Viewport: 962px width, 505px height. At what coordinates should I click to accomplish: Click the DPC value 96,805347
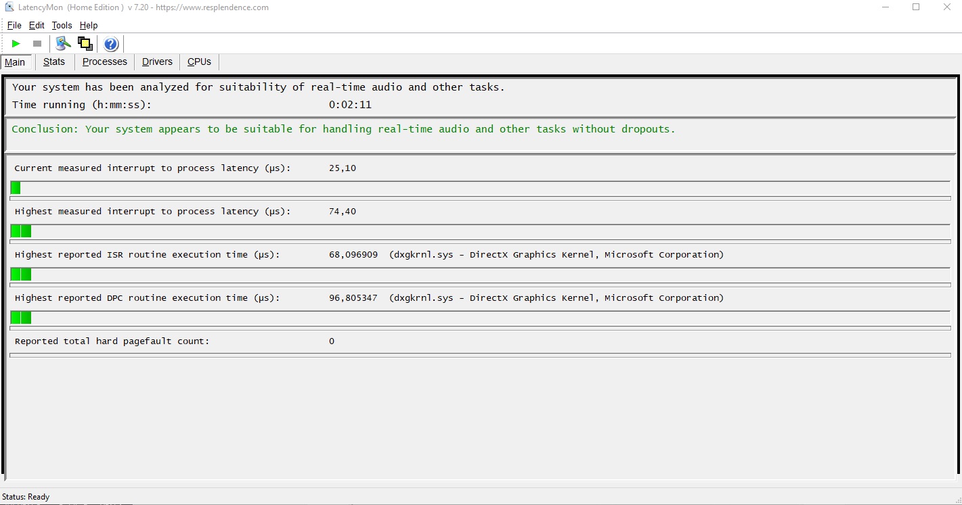[x=353, y=298]
